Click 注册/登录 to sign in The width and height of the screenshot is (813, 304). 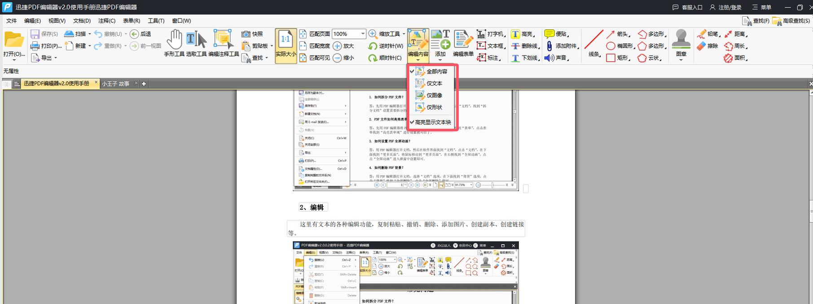click(725, 8)
